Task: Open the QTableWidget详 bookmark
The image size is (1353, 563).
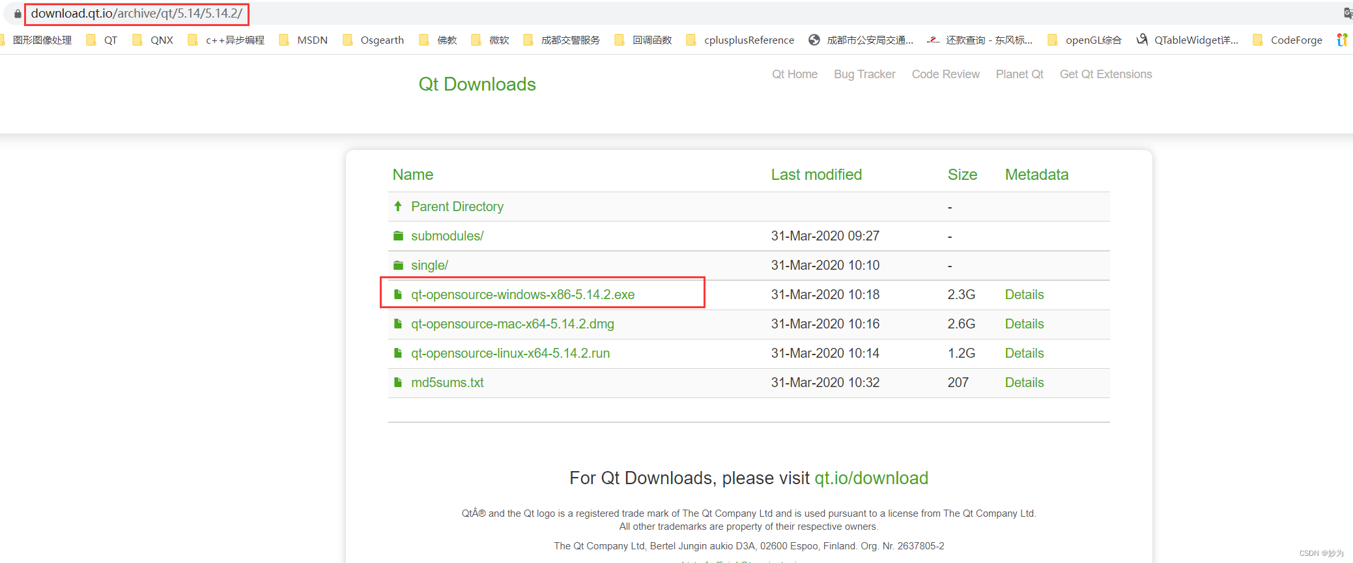Action: click(x=1188, y=40)
